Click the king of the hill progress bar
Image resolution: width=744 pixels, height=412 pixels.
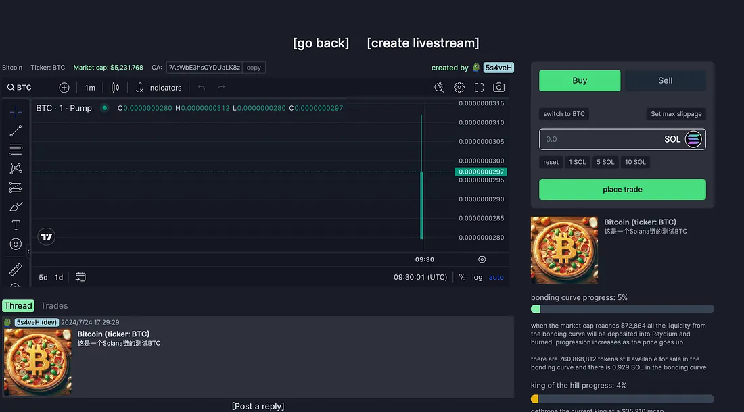[x=622, y=398]
